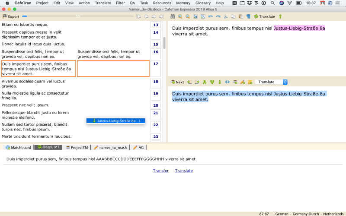346x216 pixels.
Task: Open the Dropbox menu bar icon
Action: [x=250, y=3]
